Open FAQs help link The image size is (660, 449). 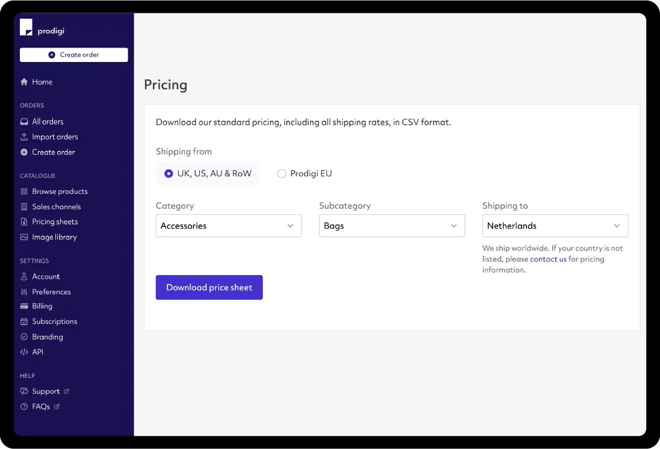pyautogui.click(x=40, y=406)
